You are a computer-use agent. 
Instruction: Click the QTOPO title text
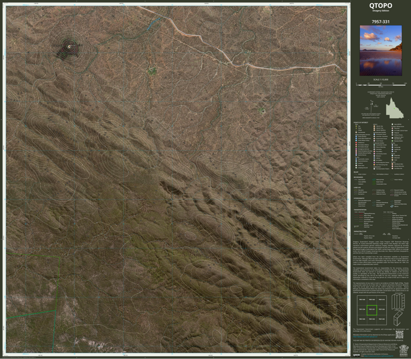(380, 6)
